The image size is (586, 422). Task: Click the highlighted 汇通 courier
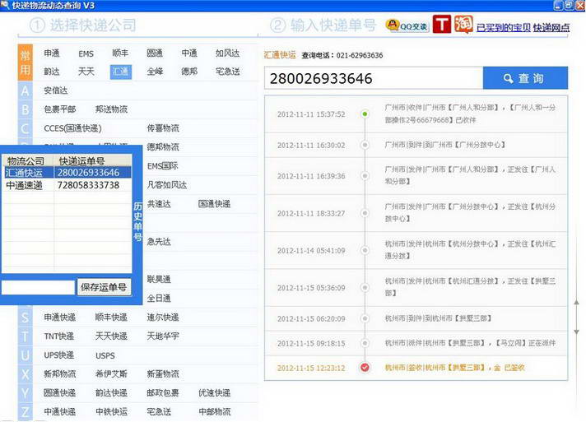pos(121,72)
